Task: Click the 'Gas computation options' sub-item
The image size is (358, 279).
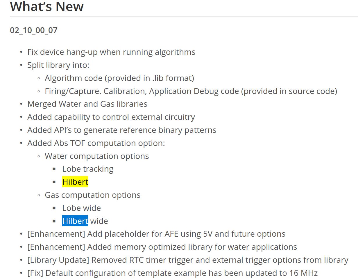Action: point(92,195)
